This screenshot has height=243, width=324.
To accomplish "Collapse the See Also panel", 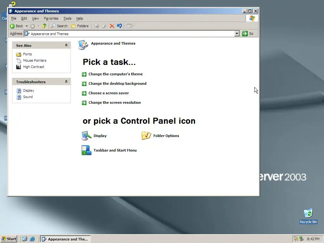I will click(66, 45).
